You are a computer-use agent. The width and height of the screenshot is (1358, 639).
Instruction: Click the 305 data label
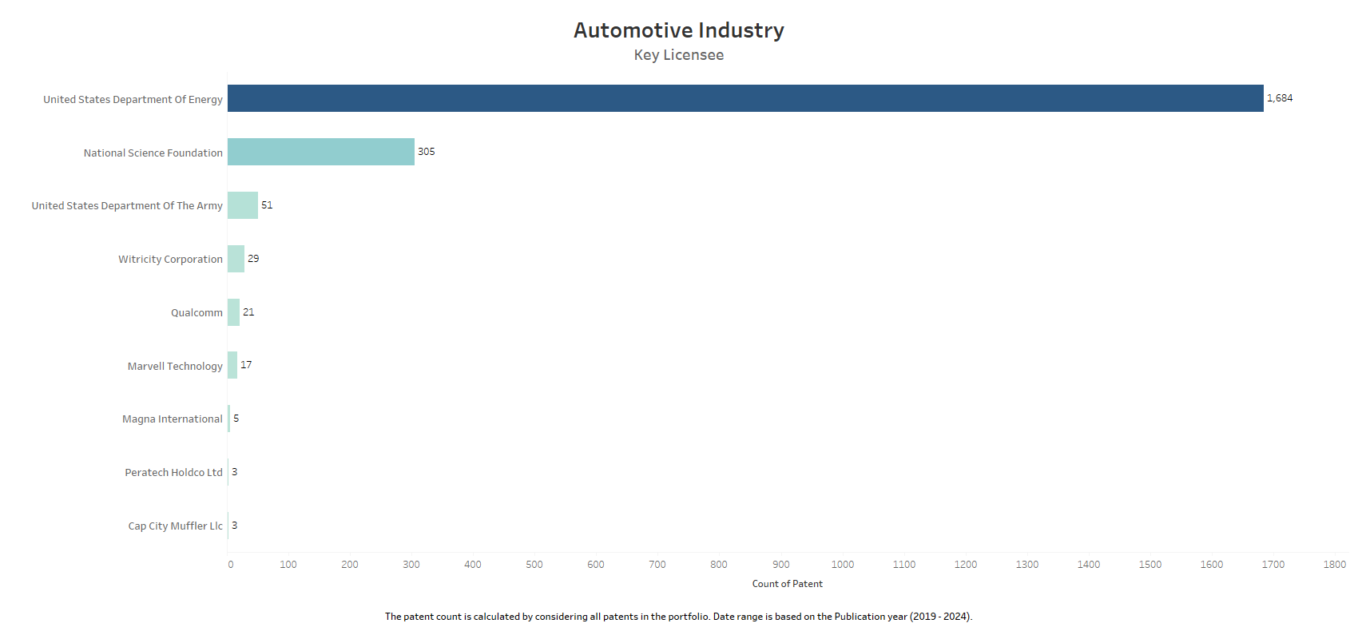pyautogui.click(x=426, y=152)
